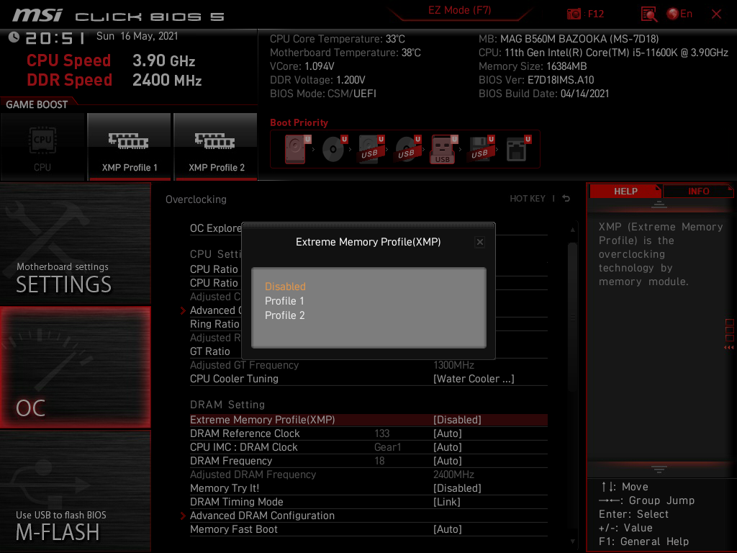The image size is (737, 553).
Task: Choose Profile 2 in the XMP popup
Action: coord(285,315)
